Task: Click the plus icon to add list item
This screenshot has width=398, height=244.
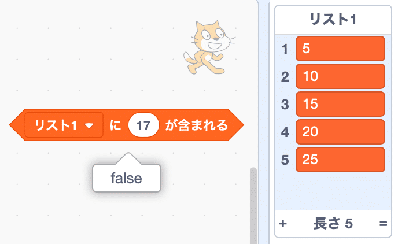Action: point(283,224)
